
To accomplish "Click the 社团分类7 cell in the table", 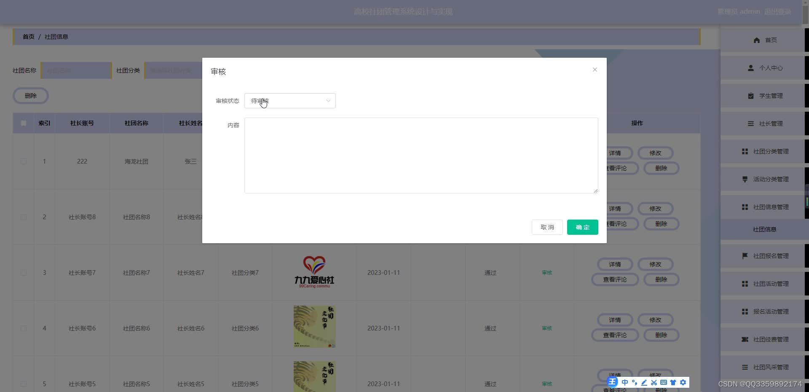I will 245,273.
